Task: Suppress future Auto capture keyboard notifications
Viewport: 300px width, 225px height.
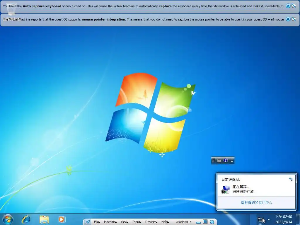Action: point(294,6)
